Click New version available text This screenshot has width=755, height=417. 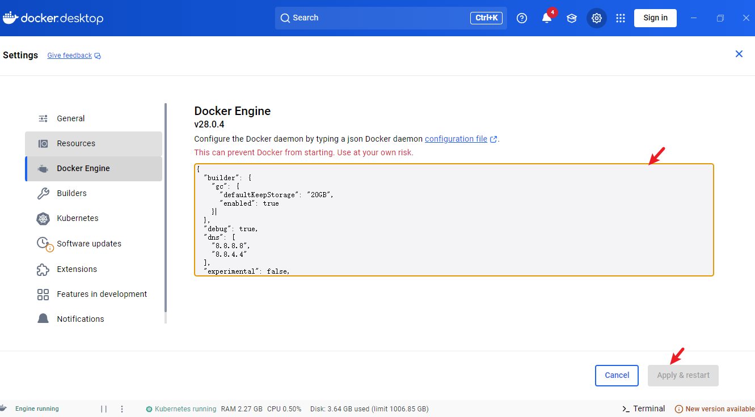pyautogui.click(x=720, y=409)
